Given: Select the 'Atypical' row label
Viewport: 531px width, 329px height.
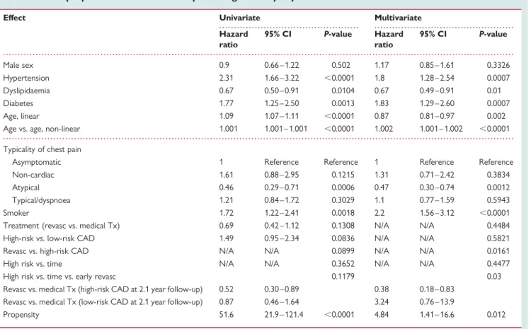Looking at the screenshot, I should pos(25,187).
